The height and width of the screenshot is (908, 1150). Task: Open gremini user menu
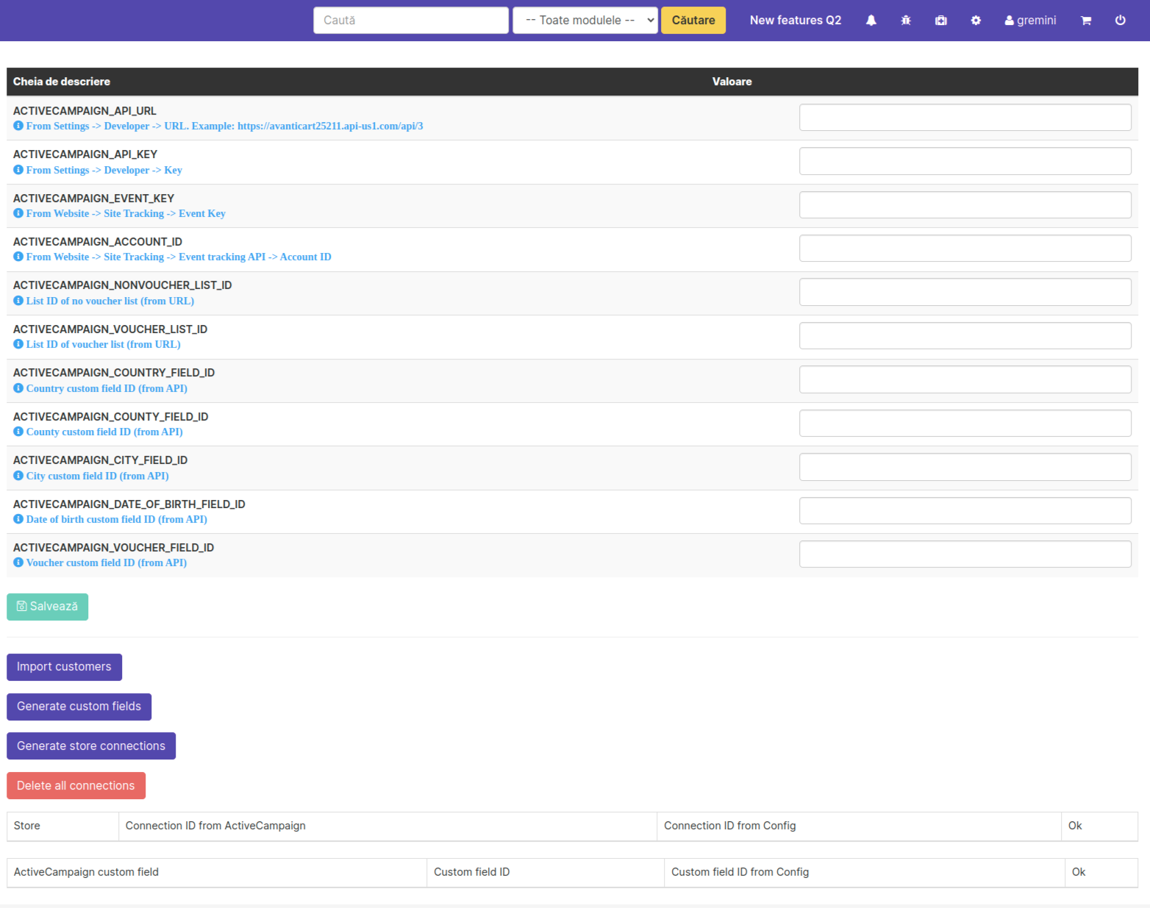1030,21
